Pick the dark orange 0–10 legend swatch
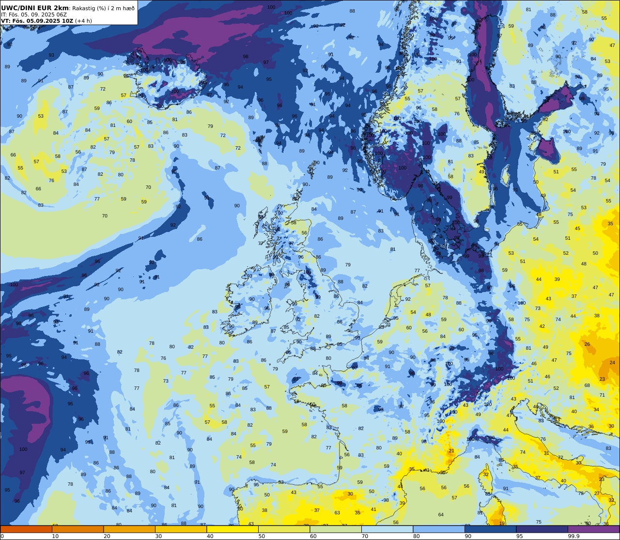The image size is (620, 540). [26, 529]
